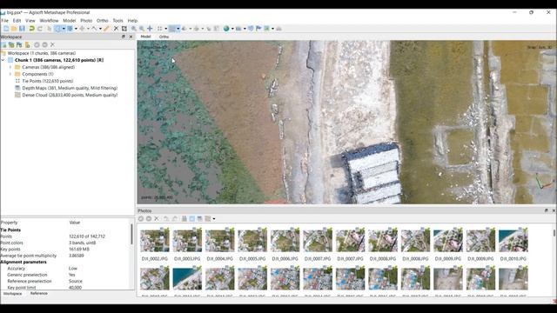The width and height of the screenshot is (557, 313).
Task: Toggle the dense cloud display mode
Action: point(172,29)
